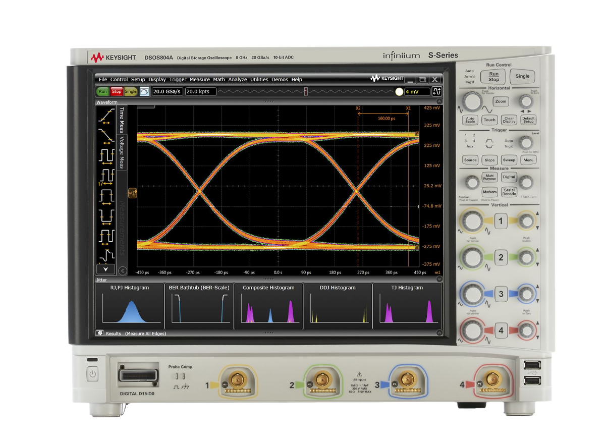Open the RJ,PJ Histogram thumbnail
Screen dimensions: 606x442
coord(130,306)
